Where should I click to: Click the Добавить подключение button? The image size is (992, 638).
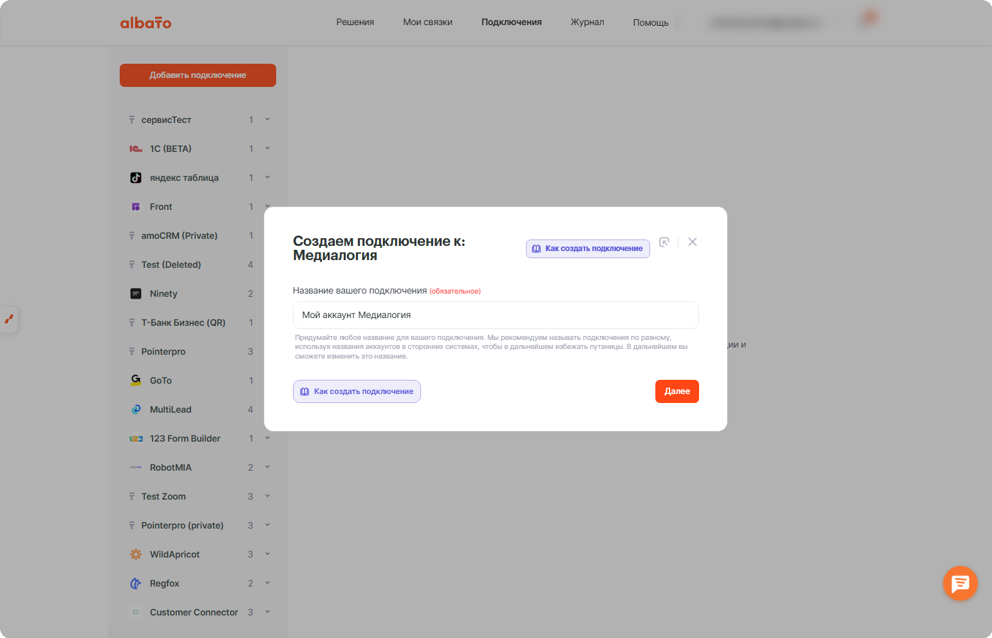pyautogui.click(x=198, y=75)
